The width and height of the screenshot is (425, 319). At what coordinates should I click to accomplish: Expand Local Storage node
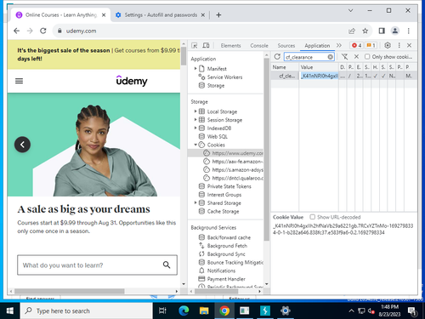[x=195, y=111]
